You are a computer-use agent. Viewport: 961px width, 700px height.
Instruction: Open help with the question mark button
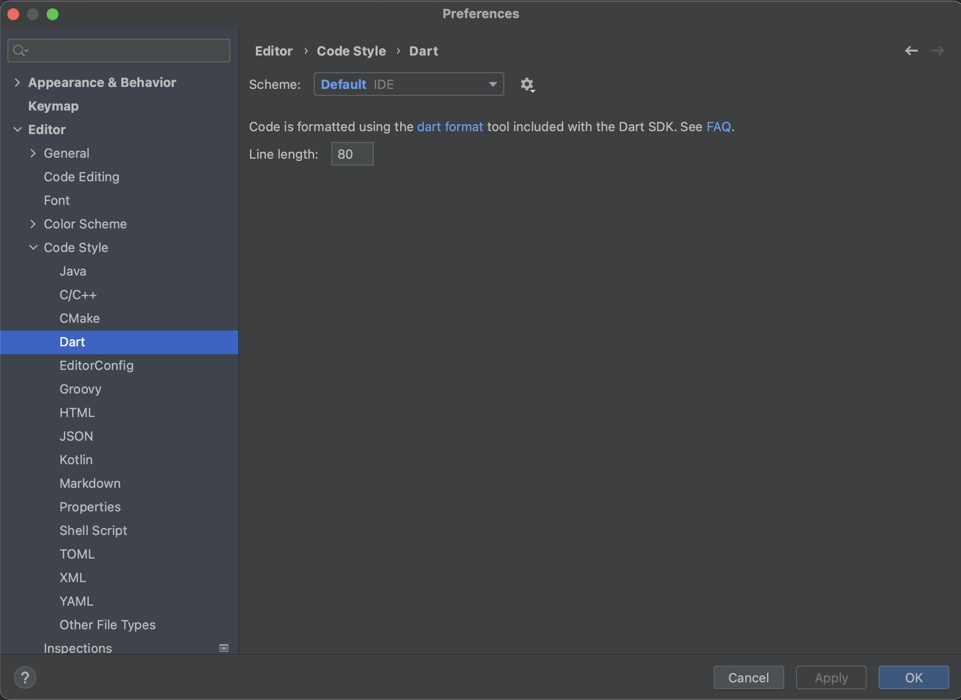[25, 677]
